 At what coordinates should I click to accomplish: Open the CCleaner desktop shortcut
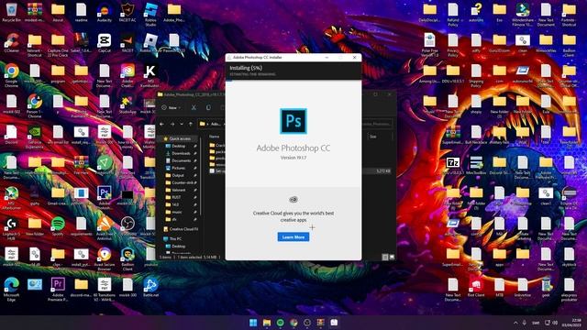pos(11,43)
